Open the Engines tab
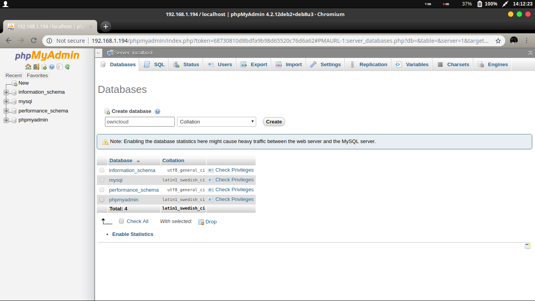 click(x=492, y=65)
